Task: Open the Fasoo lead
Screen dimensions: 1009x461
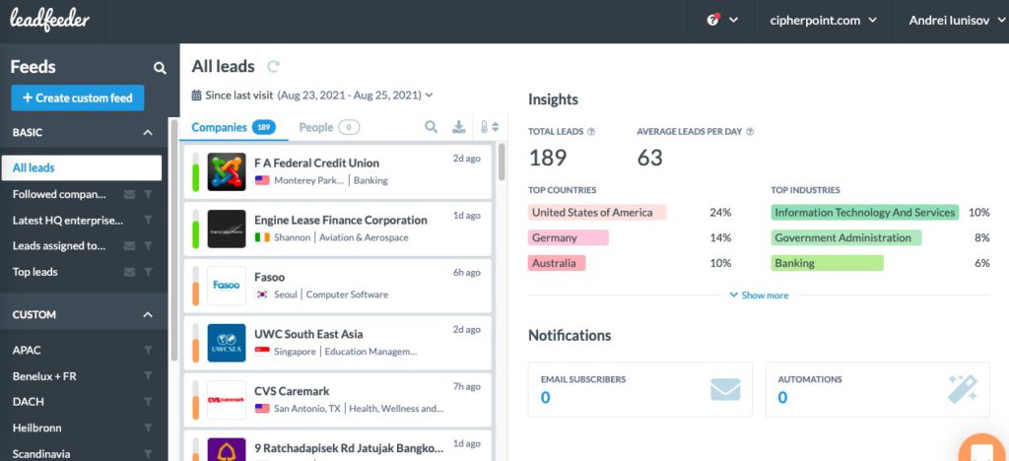Action: tap(338, 286)
